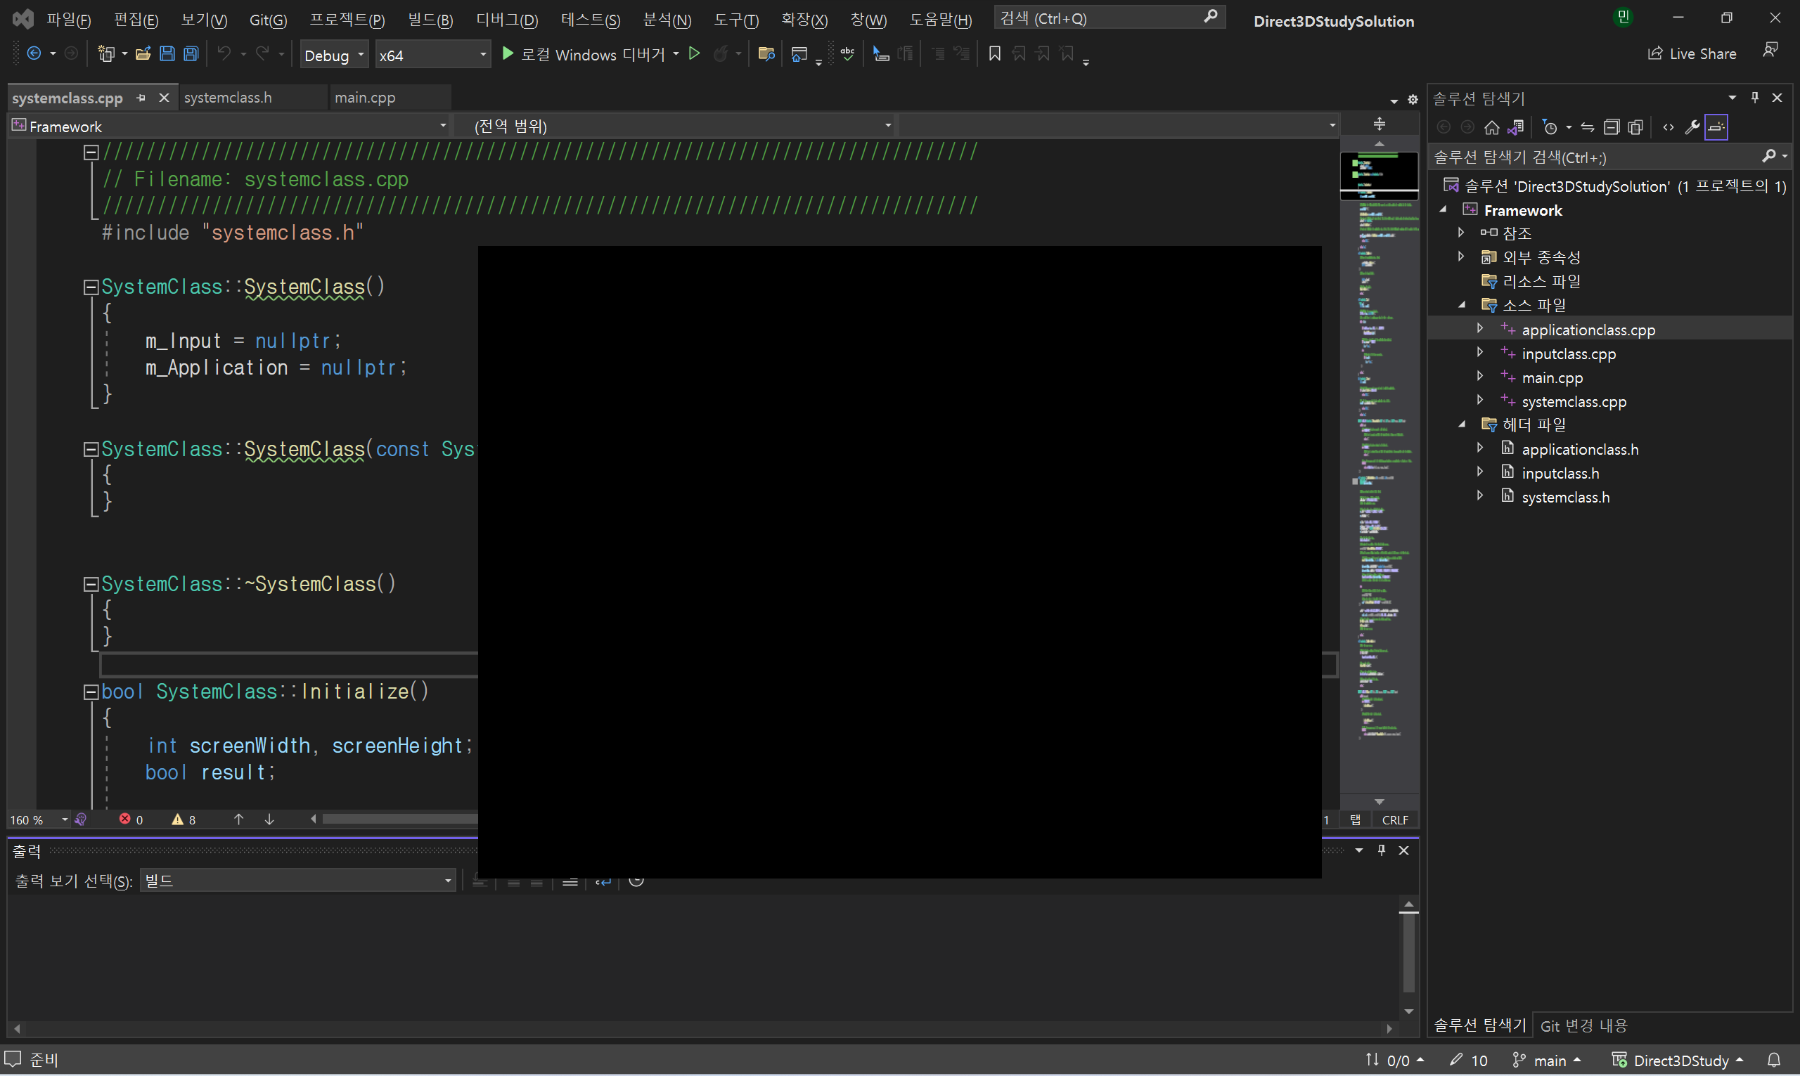Click the Open File folder icon

[x=143, y=53]
